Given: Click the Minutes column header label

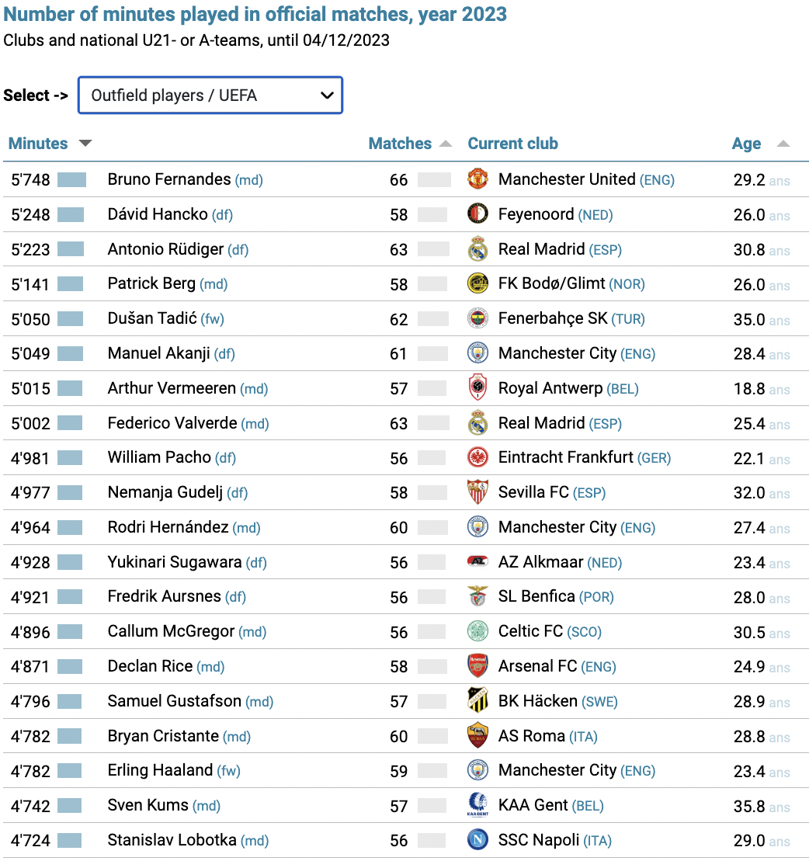Looking at the screenshot, I should tap(38, 144).
